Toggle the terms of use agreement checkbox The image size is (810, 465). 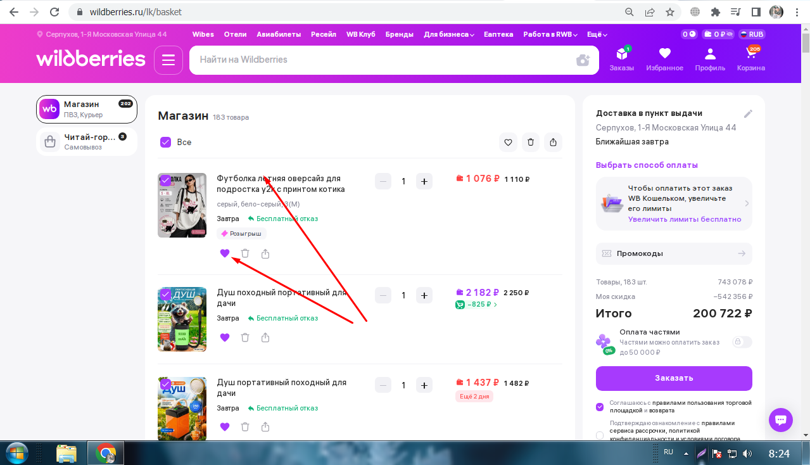(600, 407)
